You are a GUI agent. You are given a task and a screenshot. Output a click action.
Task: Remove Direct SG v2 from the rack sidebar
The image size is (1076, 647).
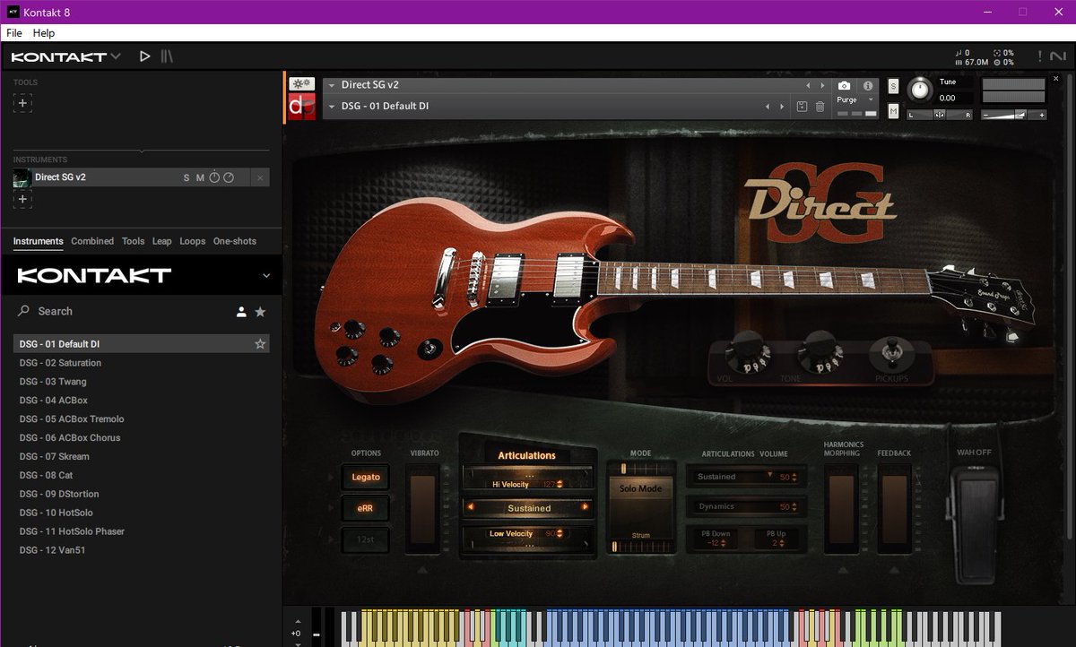tap(260, 177)
